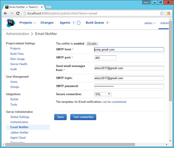Click the 'Server Administration' heading text
Screen dimensions: 174x148
tap(19, 112)
